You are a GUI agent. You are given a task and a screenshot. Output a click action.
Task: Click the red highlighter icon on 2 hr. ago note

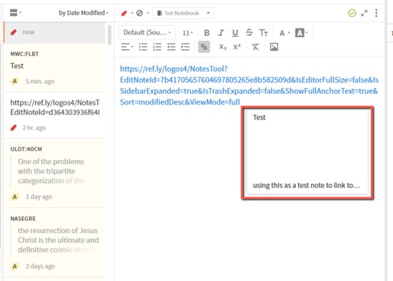14,128
